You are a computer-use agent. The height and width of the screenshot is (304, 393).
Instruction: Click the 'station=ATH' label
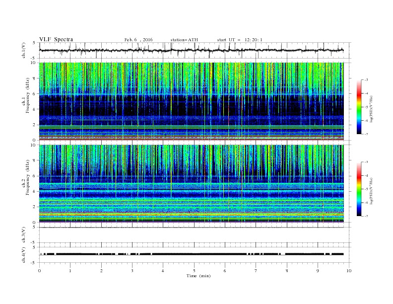coord(184,40)
